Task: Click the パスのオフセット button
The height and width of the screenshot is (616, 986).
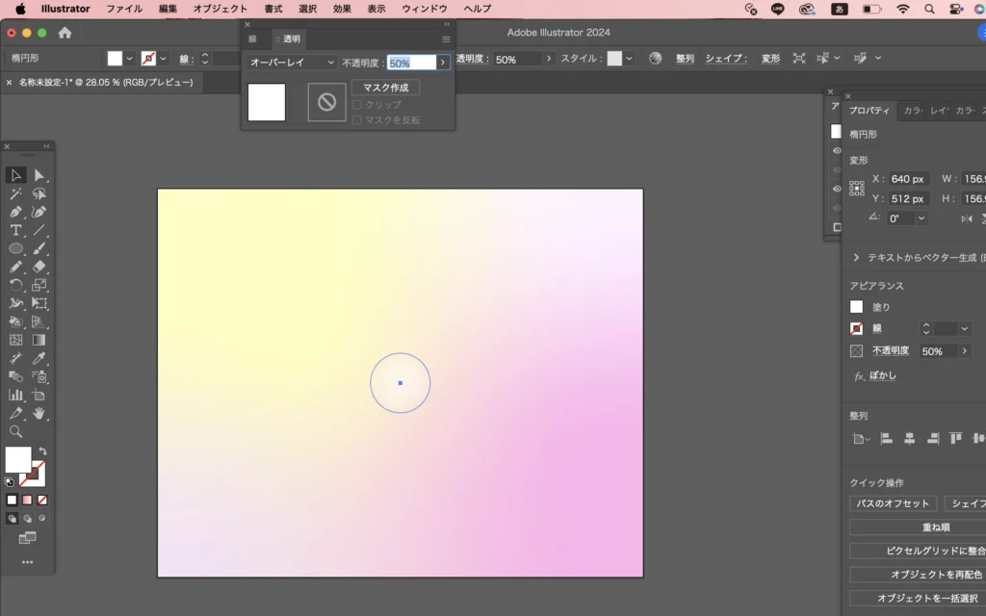Action: (894, 503)
